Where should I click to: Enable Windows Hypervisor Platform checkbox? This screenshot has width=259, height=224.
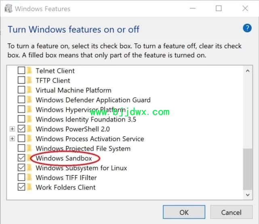tap(21, 109)
